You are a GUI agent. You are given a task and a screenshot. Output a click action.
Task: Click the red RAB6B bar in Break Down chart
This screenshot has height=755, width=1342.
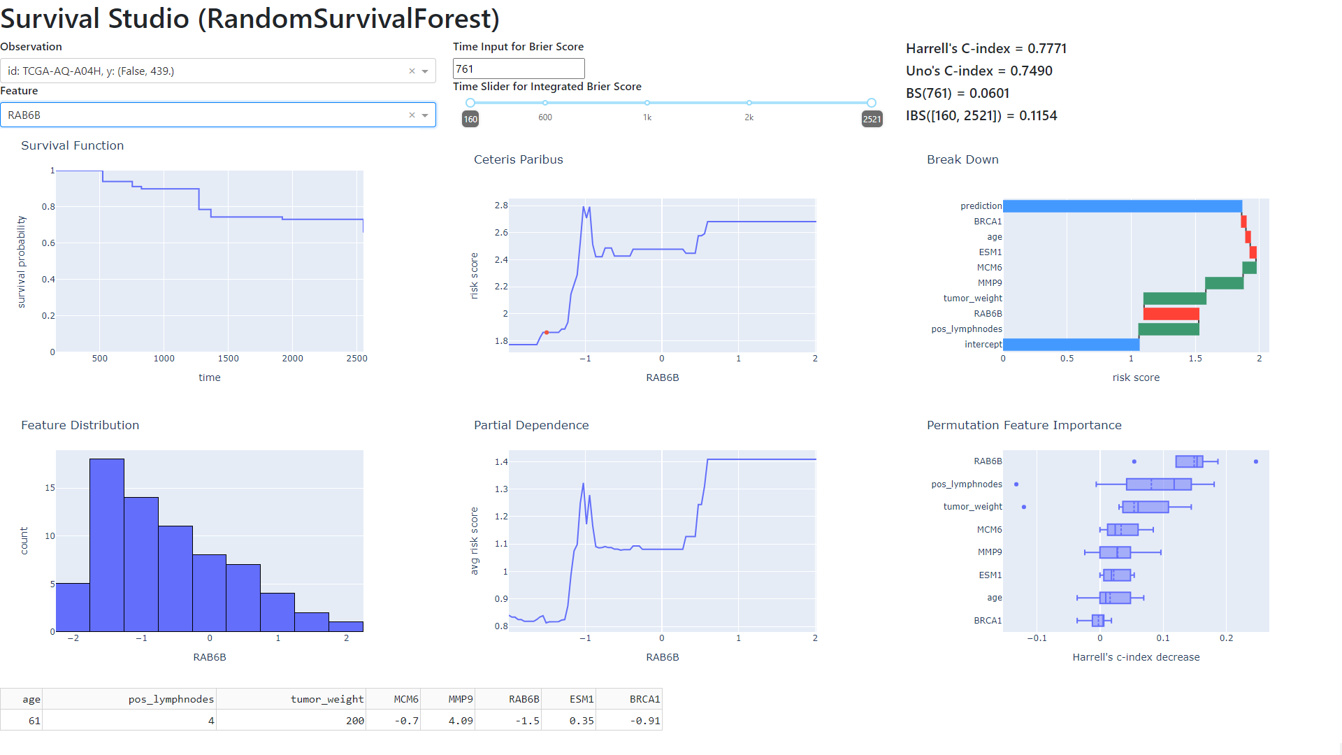1171,314
